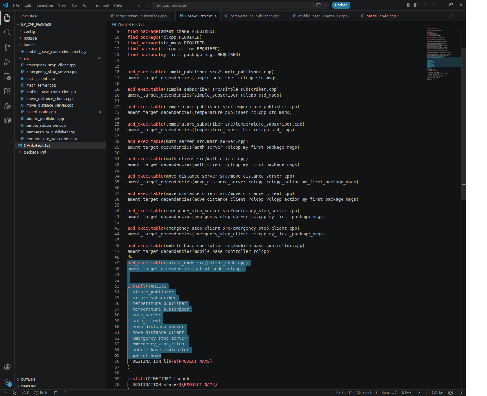The image size is (487, 396).
Task: Open the Accounts menu icon
Action: [x=7, y=367]
